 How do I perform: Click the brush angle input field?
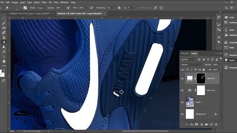(130, 8)
